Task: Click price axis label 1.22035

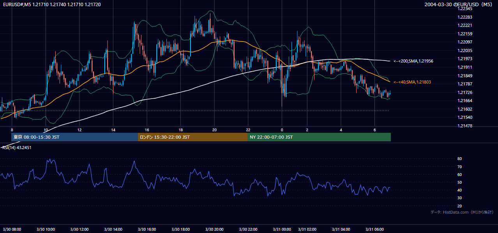Action: point(465,50)
